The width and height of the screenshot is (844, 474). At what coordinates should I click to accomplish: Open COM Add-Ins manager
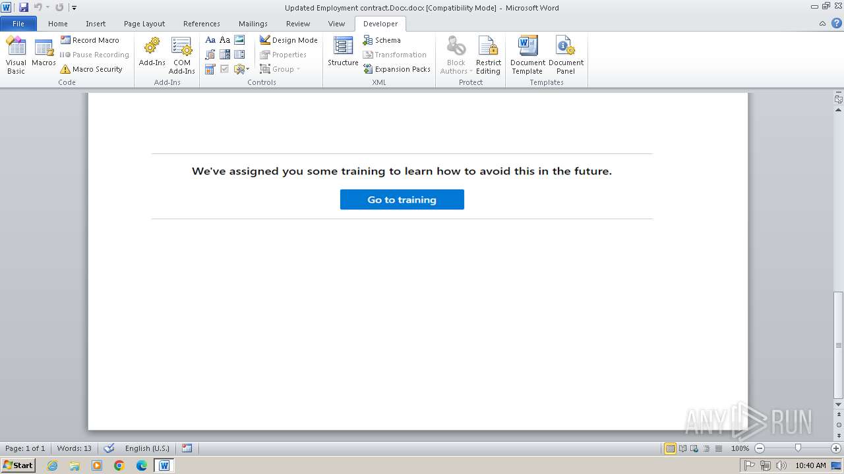(x=181, y=55)
